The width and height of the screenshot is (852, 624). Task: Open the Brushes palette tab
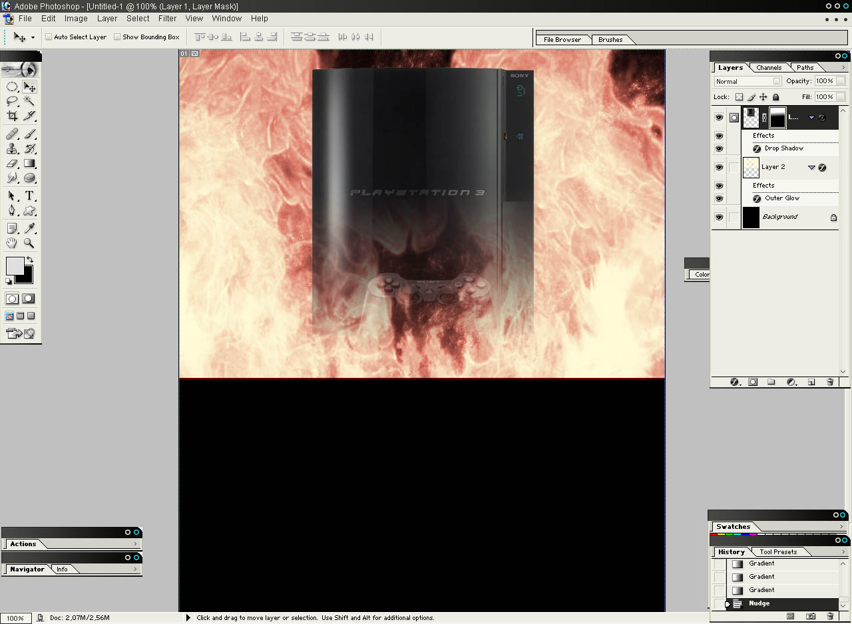[x=610, y=40]
